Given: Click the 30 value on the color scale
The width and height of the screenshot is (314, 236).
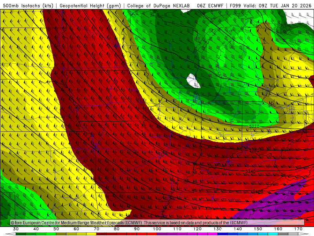Looking at the screenshot, I should [x=16, y=229].
